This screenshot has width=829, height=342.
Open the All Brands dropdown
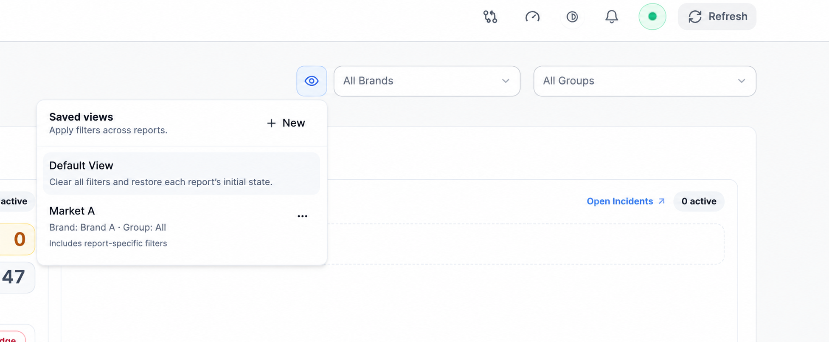tap(427, 81)
